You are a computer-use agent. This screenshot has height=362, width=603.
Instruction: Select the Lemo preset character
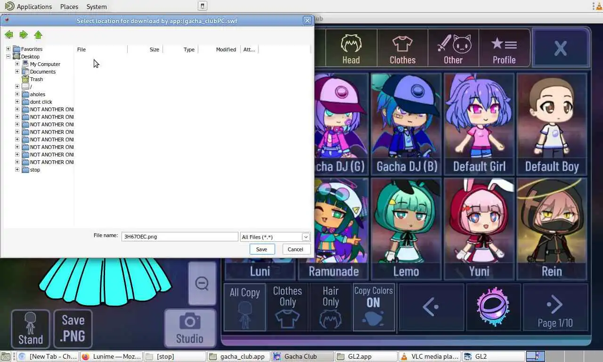[407, 229]
